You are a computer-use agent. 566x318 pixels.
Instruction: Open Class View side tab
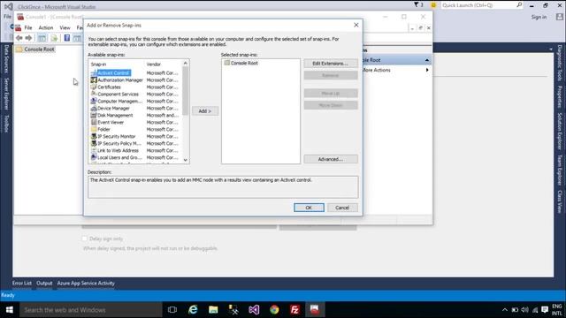[560, 202]
